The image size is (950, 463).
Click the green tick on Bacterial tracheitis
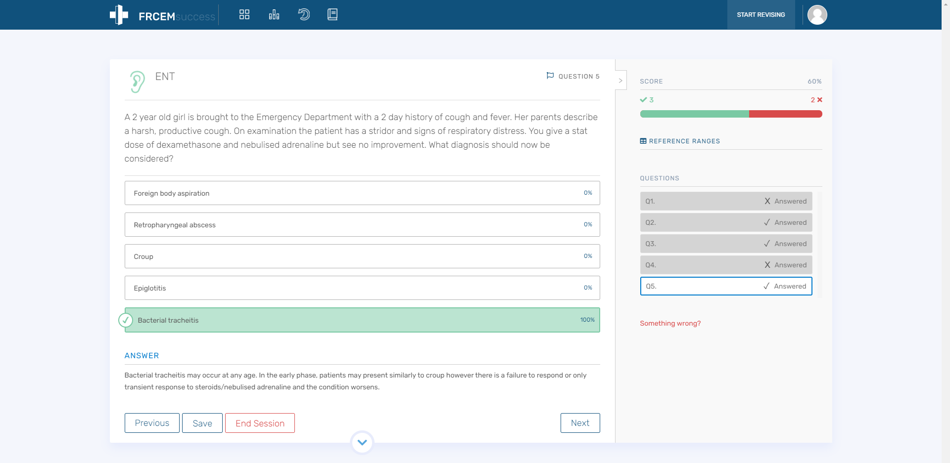[x=126, y=320]
